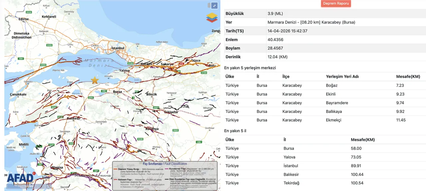Image resolution: width=426 pixels, height=191 pixels.
Task: Select the Ekmekçi settlement cell
Action: [x=333, y=120]
